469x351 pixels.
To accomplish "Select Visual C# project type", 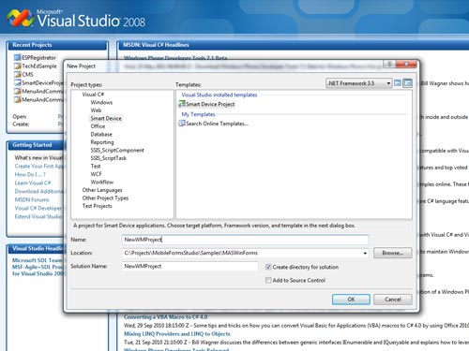I will pos(93,95).
